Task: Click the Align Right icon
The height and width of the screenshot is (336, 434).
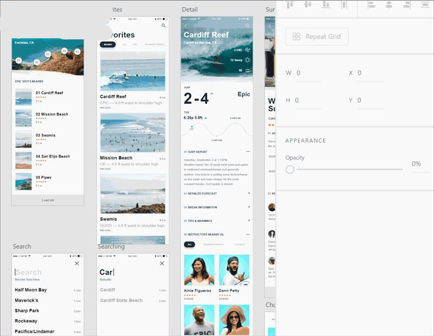Action: point(407,4)
